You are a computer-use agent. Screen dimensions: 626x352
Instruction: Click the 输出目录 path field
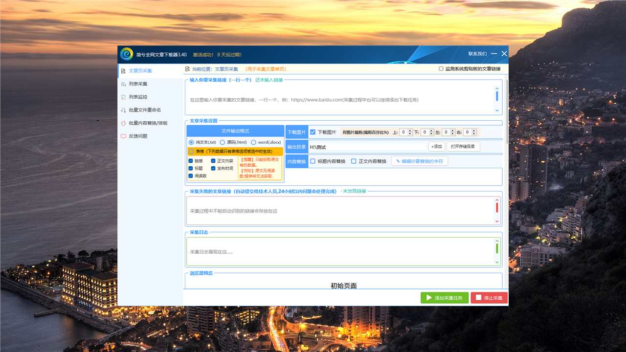pyautogui.click(x=367, y=147)
